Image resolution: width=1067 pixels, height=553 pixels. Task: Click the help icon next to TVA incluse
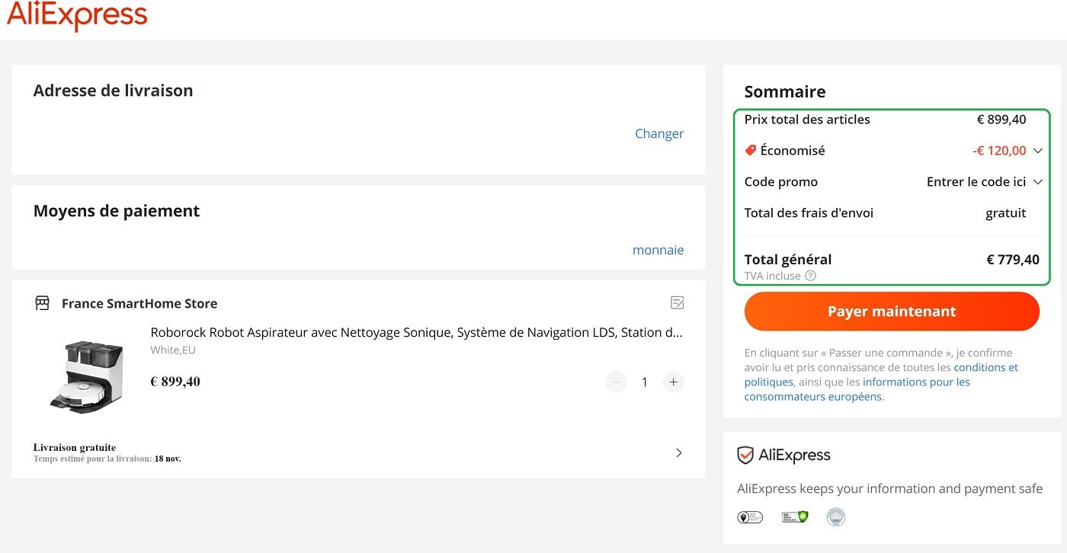point(810,276)
